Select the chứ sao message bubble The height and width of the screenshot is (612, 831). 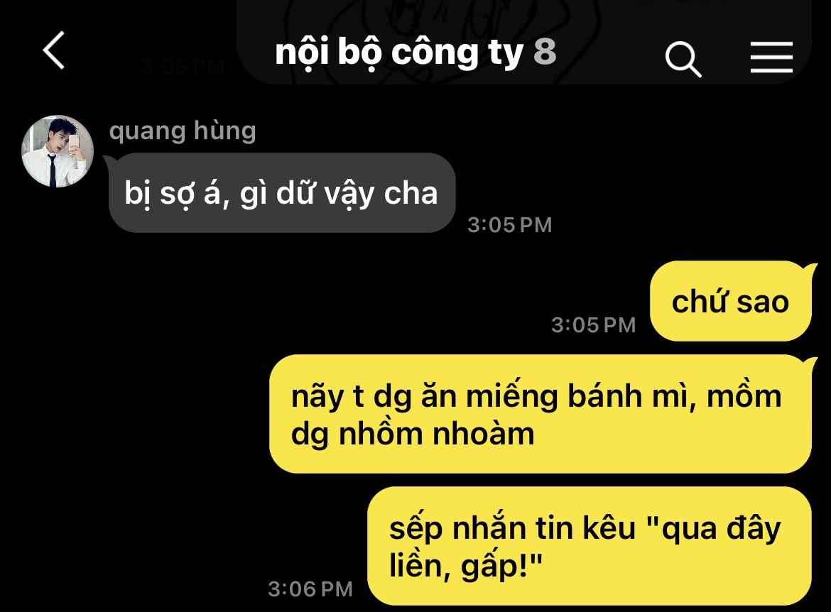(x=731, y=301)
